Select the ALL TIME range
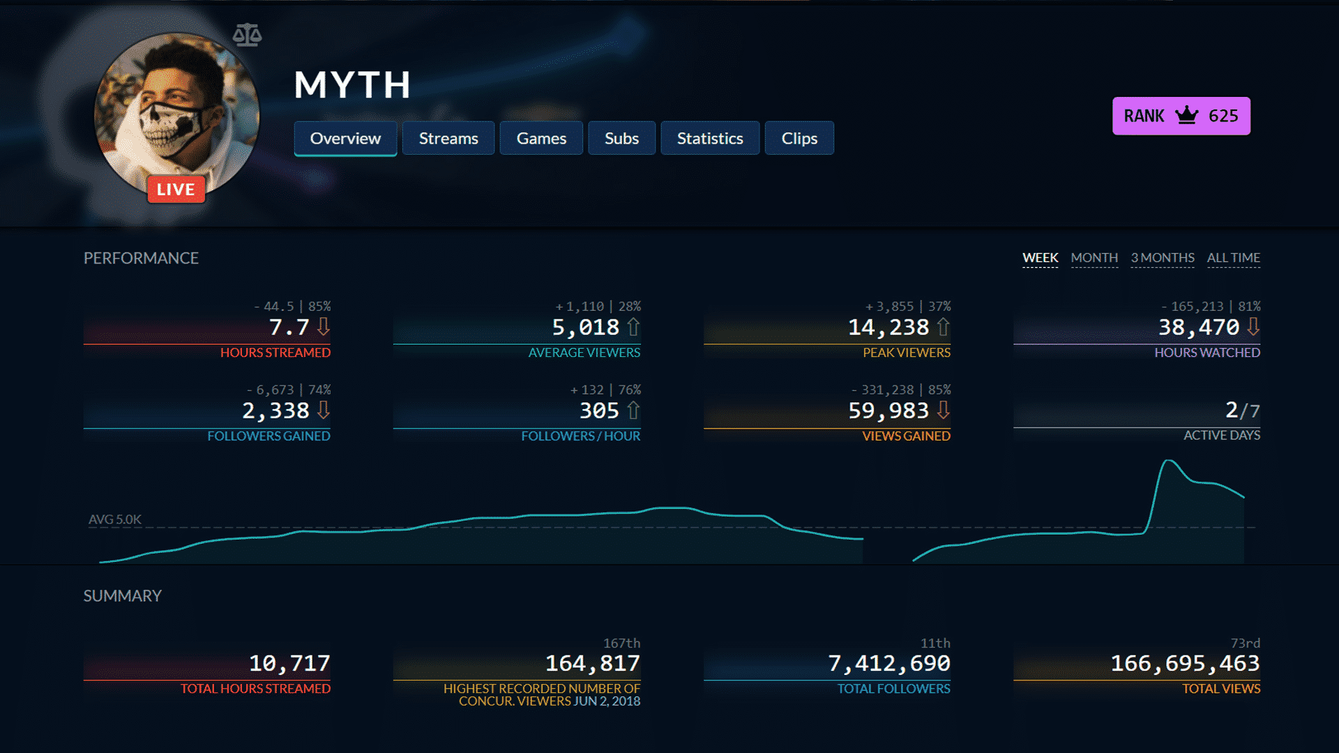Image resolution: width=1339 pixels, height=753 pixels. (1234, 258)
